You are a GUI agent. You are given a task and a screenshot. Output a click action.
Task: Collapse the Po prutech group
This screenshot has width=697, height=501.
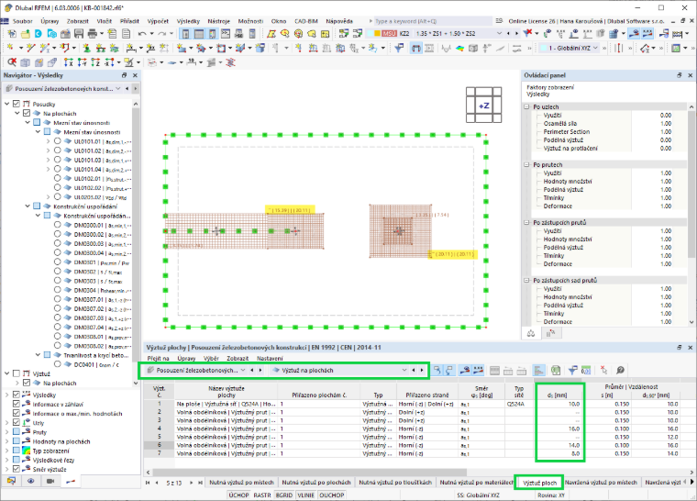click(x=526, y=164)
